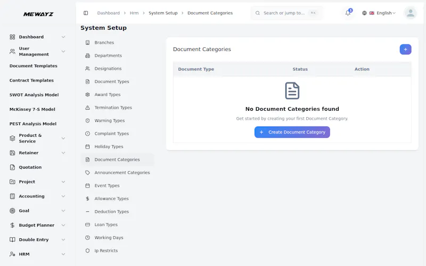Click the Designations people icon
Screen dimensions: 426x266
pos(87,69)
